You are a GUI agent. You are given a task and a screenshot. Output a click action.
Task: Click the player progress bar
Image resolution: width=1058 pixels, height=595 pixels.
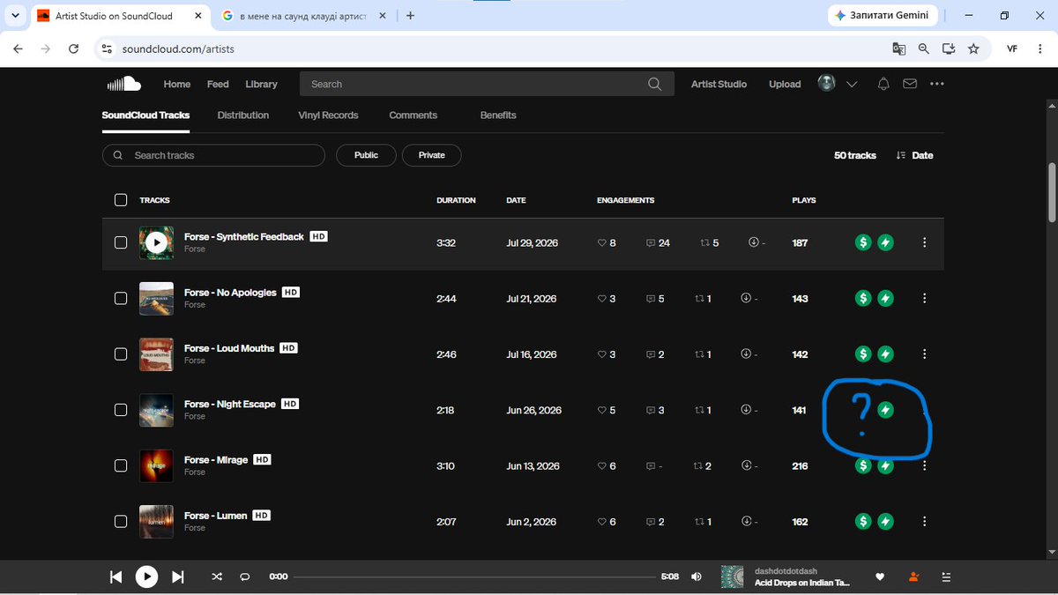(x=474, y=576)
